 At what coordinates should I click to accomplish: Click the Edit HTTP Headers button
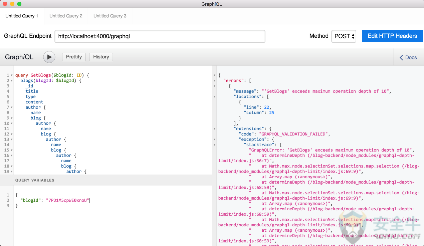[x=392, y=36]
